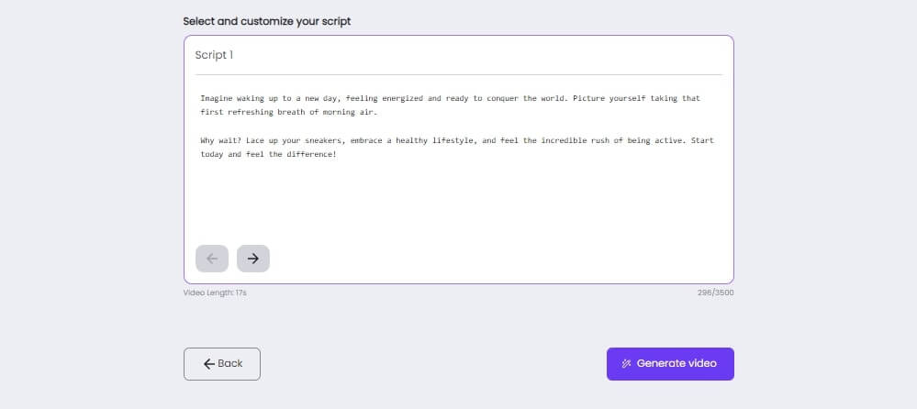Click the magic wand icon on Generate video

click(x=626, y=364)
